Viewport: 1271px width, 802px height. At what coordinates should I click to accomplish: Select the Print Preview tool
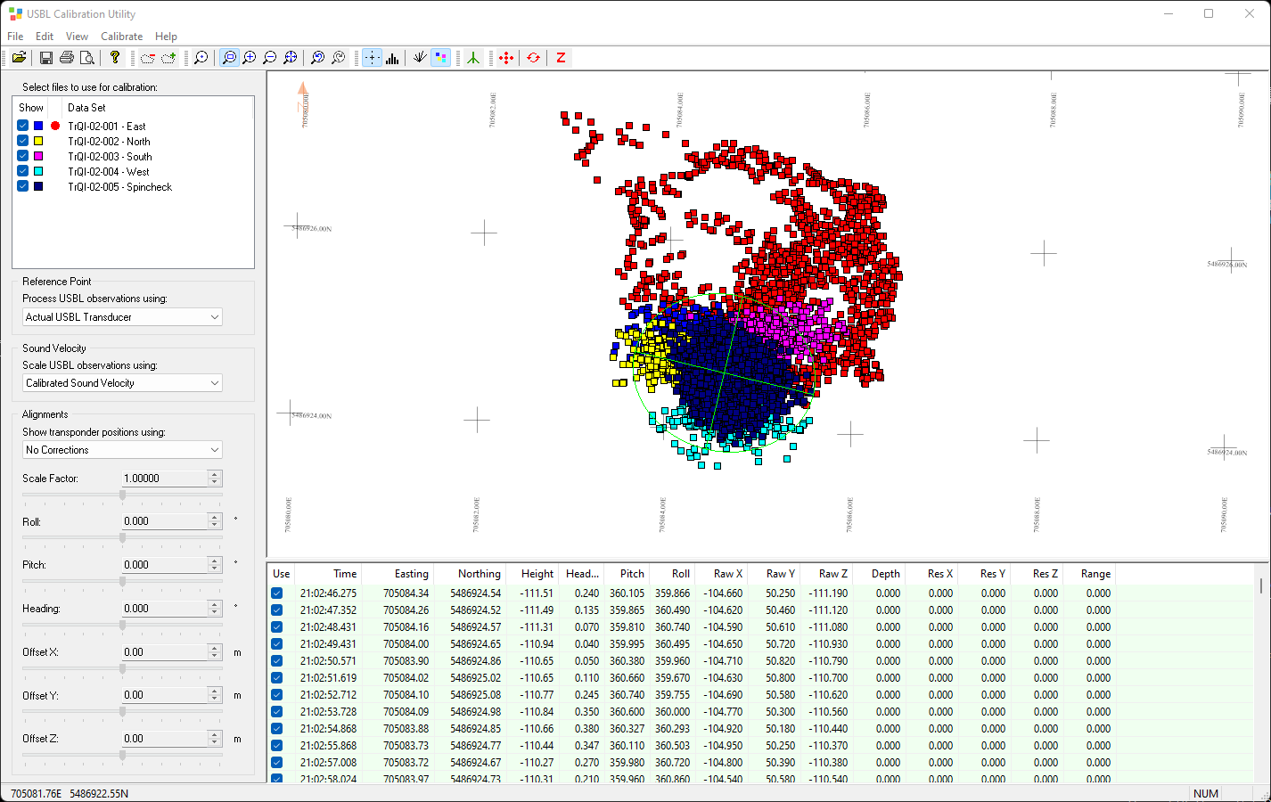87,57
